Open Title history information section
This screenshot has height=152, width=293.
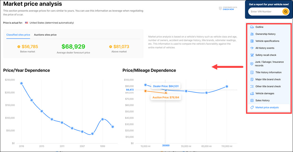pos(268,72)
